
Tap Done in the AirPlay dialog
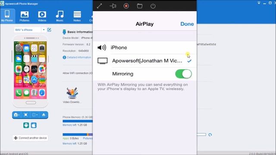click(x=187, y=24)
